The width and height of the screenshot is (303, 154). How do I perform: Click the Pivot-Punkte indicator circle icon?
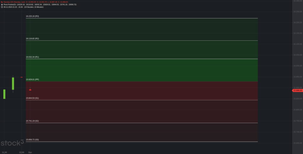[x=2, y=4]
